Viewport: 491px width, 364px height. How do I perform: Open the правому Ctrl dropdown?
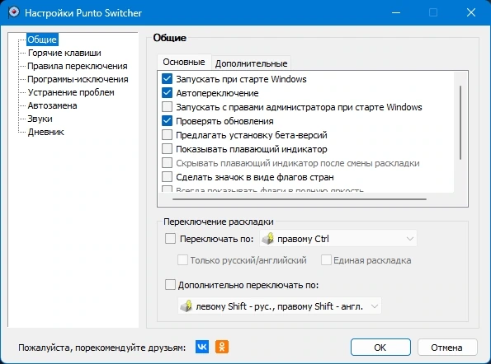coord(338,239)
